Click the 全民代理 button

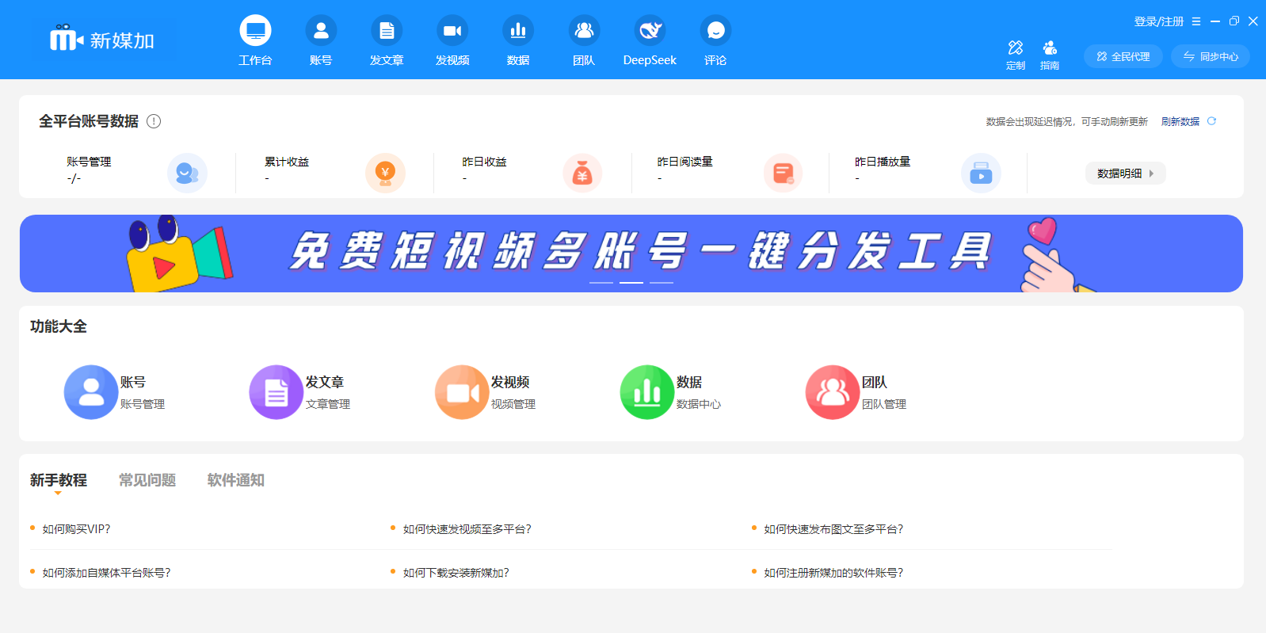[x=1123, y=56]
